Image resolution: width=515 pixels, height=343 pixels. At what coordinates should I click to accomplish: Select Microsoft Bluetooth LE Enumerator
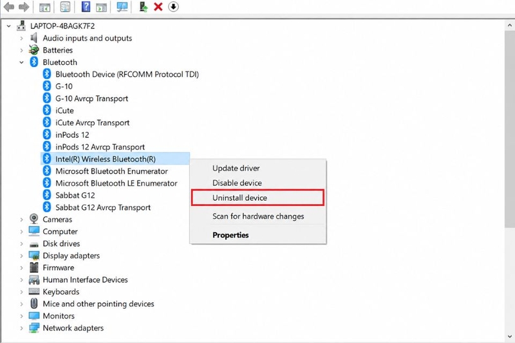click(x=117, y=183)
